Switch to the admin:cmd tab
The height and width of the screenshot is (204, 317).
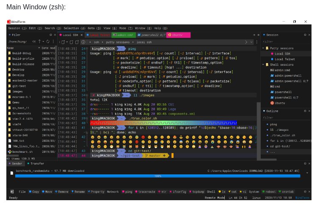123,35
